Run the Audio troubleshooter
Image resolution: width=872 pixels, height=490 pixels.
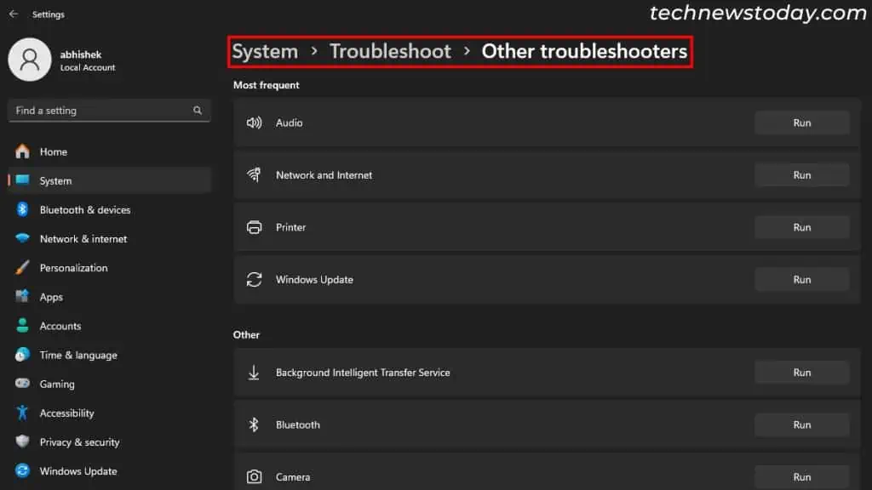coord(802,122)
